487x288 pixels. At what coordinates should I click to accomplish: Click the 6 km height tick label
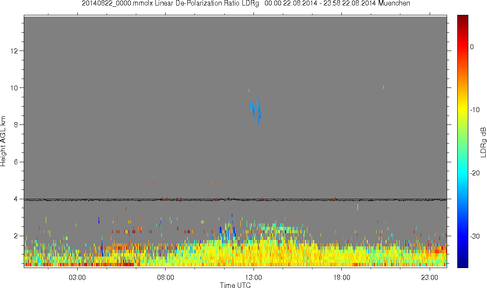point(16,162)
